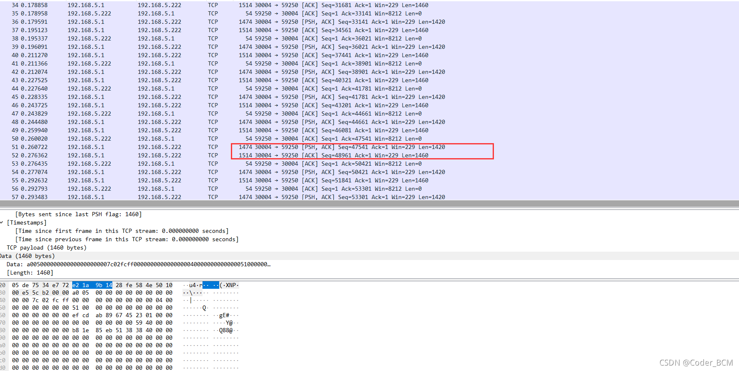Select packet 53 with Ack=50421
This screenshot has height=371, width=739.
click(x=369, y=164)
